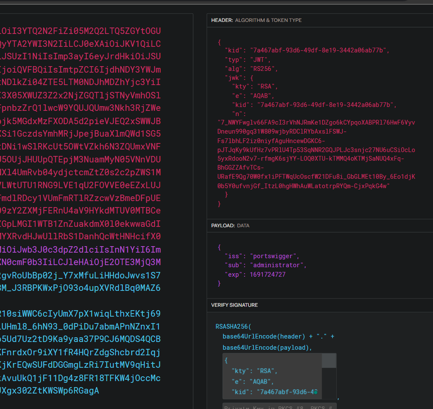Click the VERIFY SIGNATURE section title
The image size is (433, 409).
pos(235,305)
